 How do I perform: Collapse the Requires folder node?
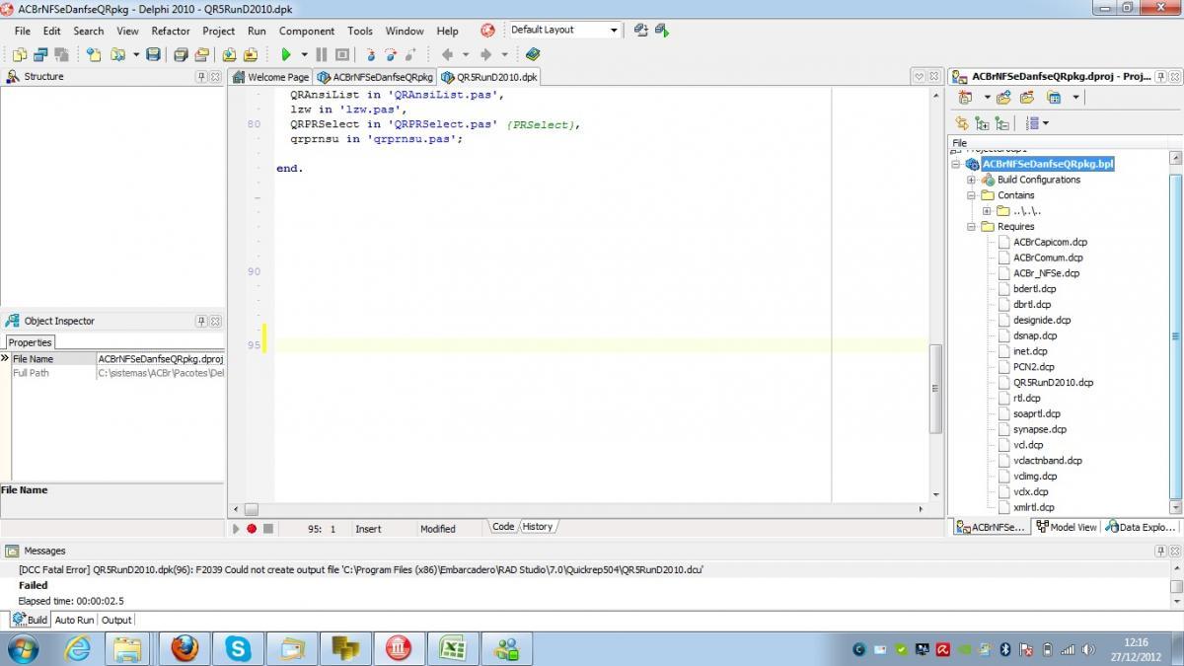971,227
